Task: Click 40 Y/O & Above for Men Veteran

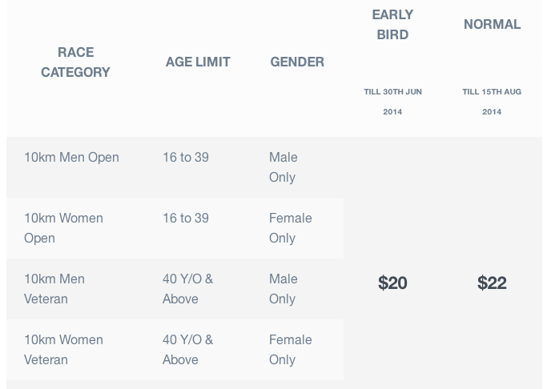Action: 187,289
